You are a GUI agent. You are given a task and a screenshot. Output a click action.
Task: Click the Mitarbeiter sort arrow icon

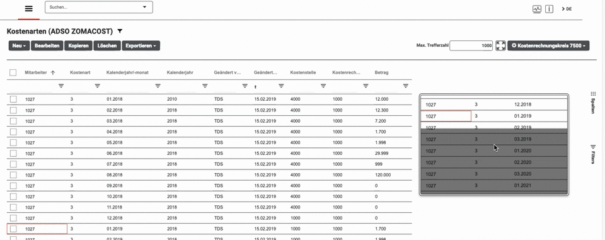pos(53,72)
